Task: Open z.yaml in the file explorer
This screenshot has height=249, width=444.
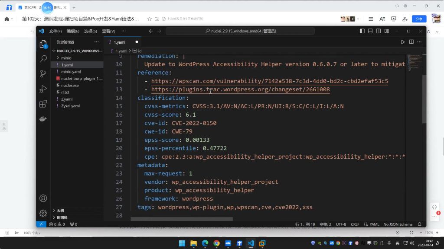Action: pyautogui.click(x=77, y=99)
